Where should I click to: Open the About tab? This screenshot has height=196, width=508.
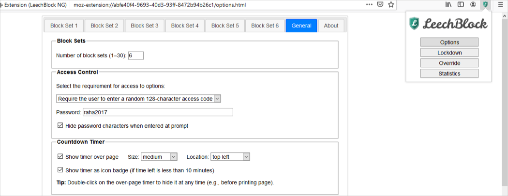pyautogui.click(x=331, y=26)
